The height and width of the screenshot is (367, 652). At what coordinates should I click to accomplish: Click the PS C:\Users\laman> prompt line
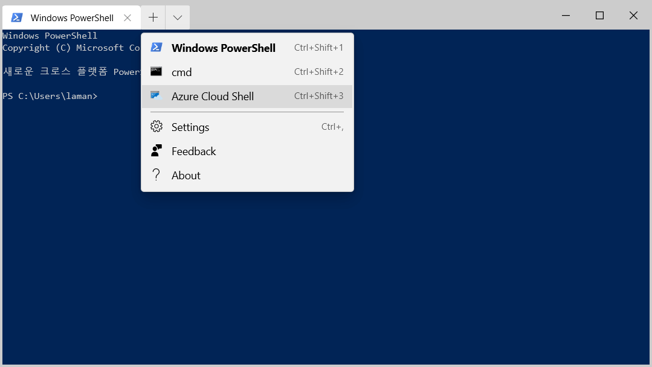coord(50,96)
